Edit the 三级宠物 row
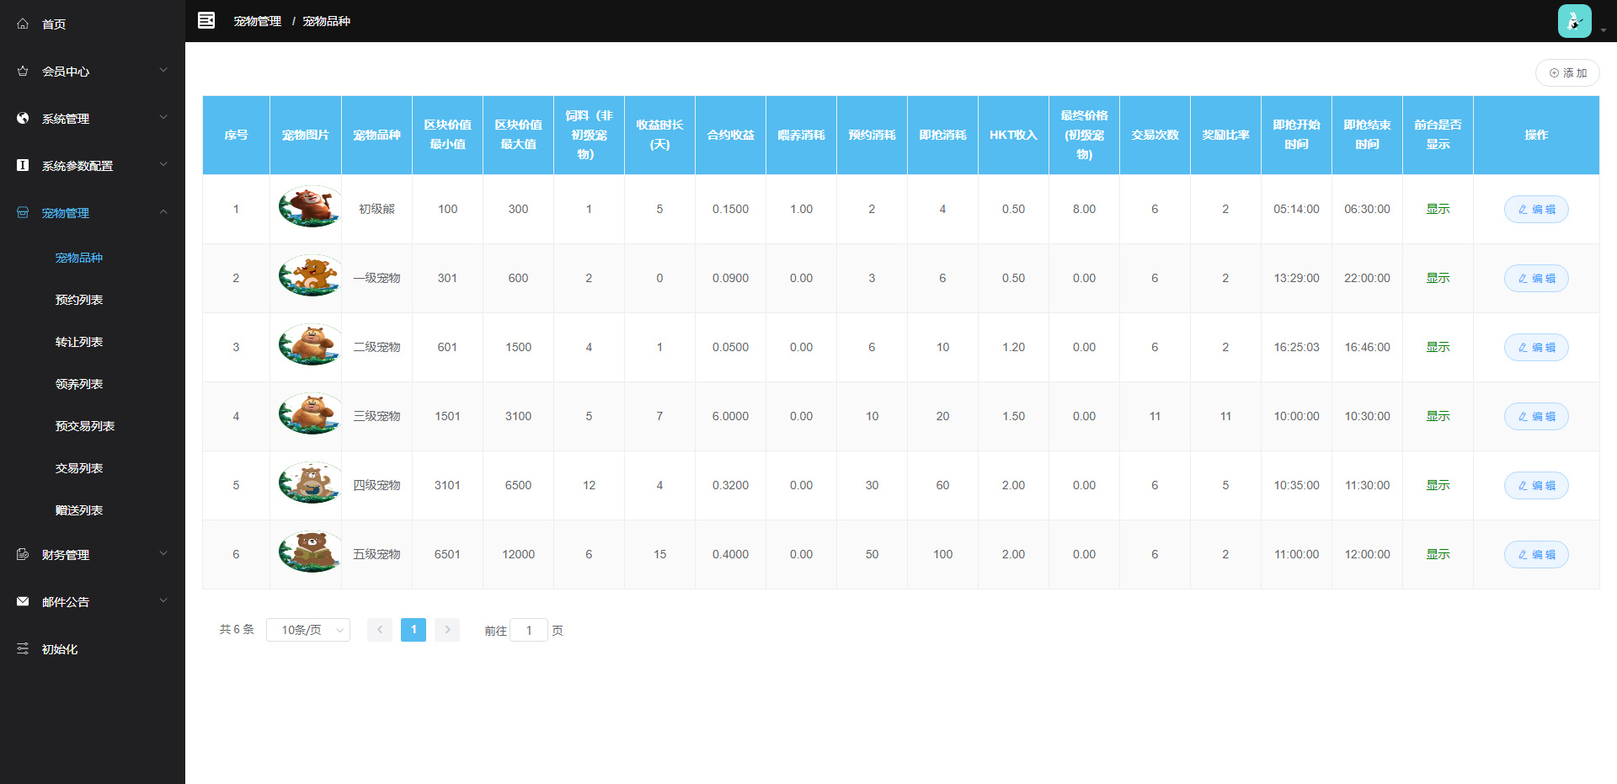The image size is (1617, 784). (x=1536, y=417)
